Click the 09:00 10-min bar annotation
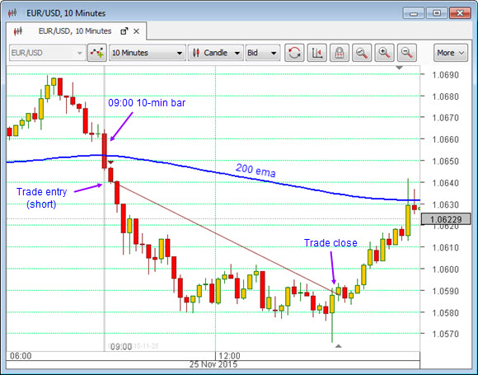 coord(147,103)
